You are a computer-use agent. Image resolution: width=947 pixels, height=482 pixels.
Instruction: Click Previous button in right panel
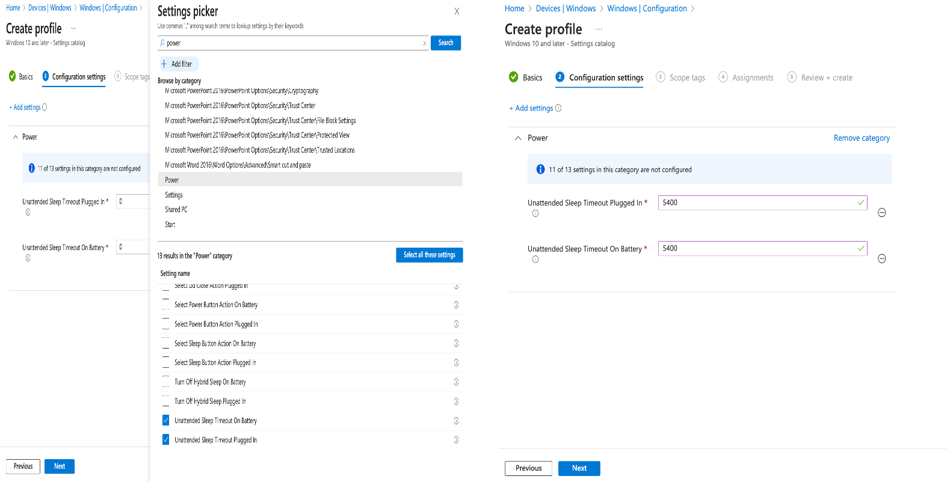tap(528, 468)
